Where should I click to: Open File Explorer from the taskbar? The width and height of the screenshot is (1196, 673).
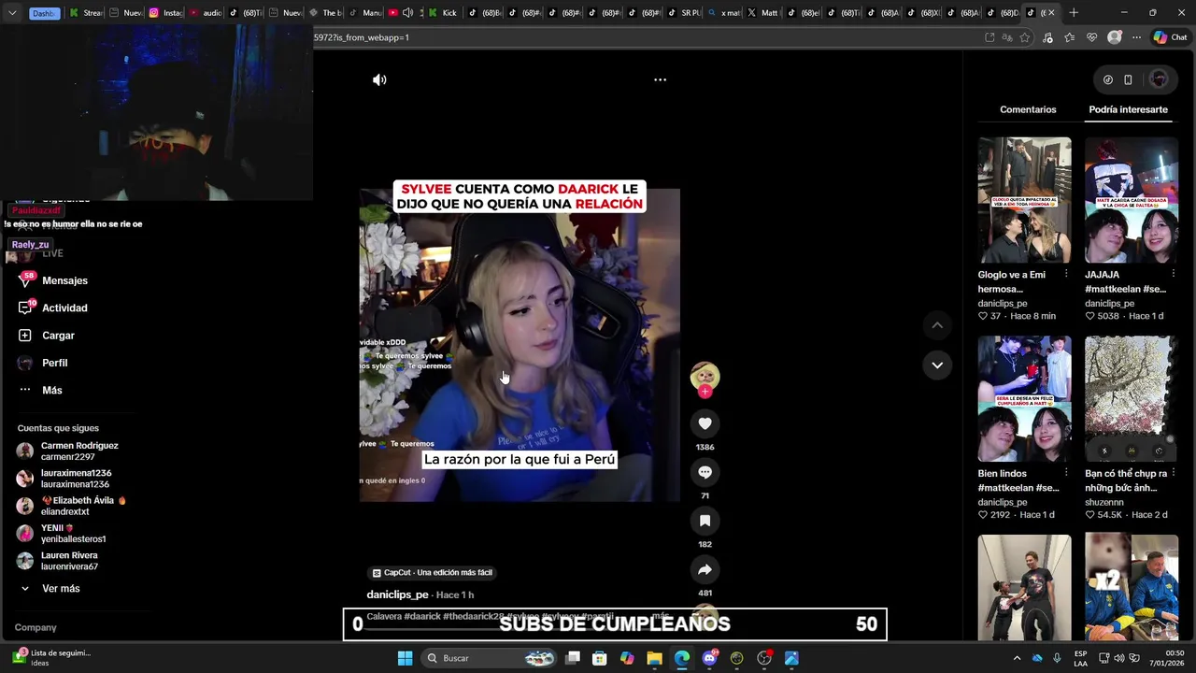[x=654, y=658]
